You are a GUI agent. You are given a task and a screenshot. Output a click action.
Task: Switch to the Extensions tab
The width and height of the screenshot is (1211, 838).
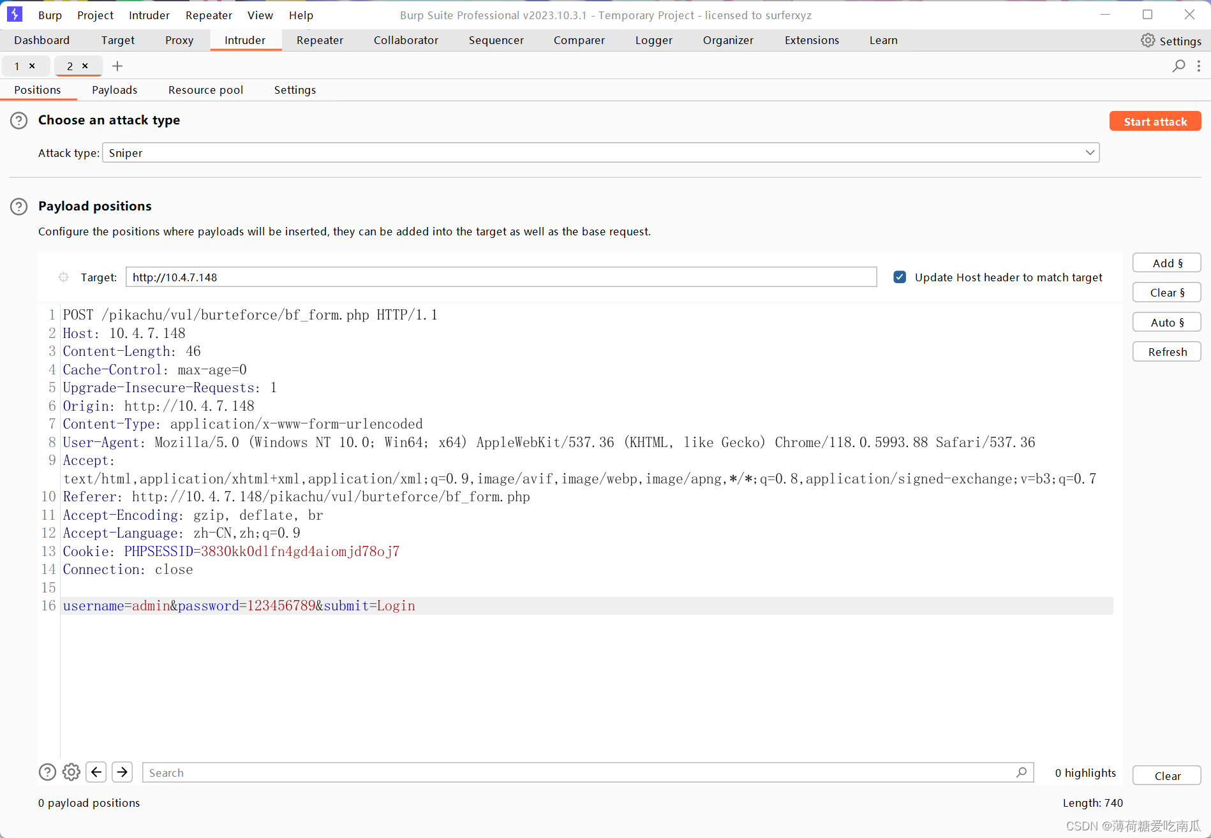pos(812,40)
